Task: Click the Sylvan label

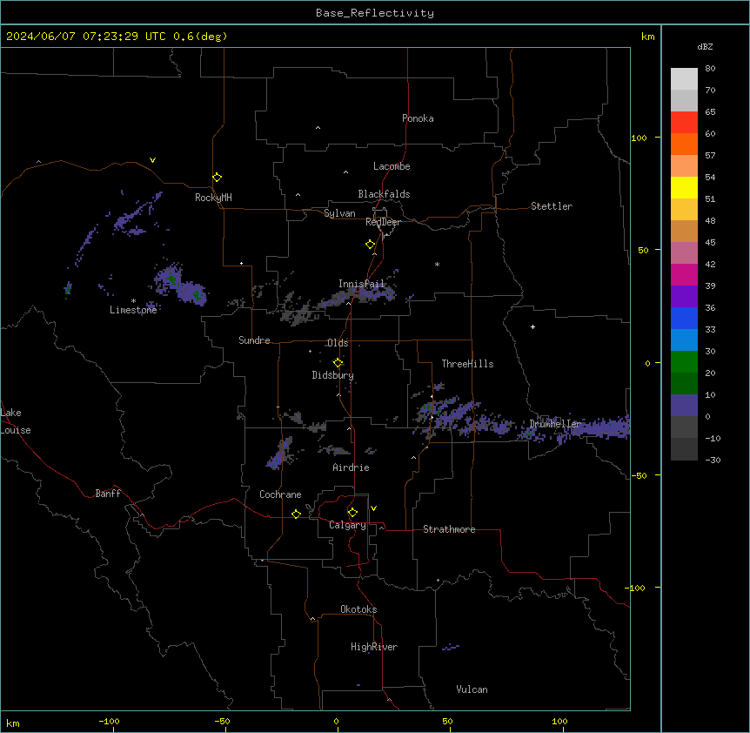Action: (x=339, y=213)
